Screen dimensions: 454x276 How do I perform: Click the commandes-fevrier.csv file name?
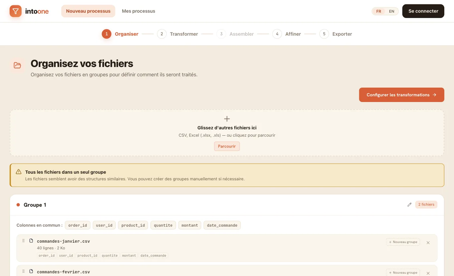point(63,272)
